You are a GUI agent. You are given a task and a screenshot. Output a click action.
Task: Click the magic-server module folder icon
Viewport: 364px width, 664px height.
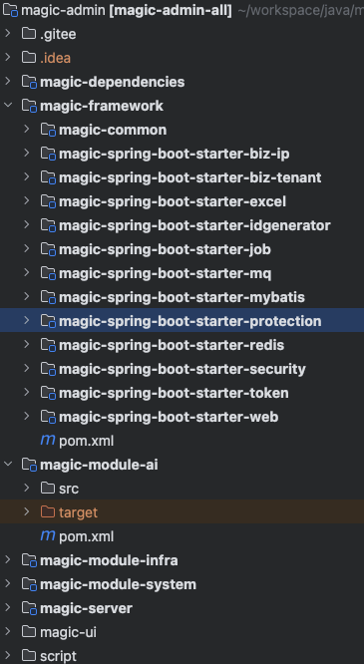point(29,608)
